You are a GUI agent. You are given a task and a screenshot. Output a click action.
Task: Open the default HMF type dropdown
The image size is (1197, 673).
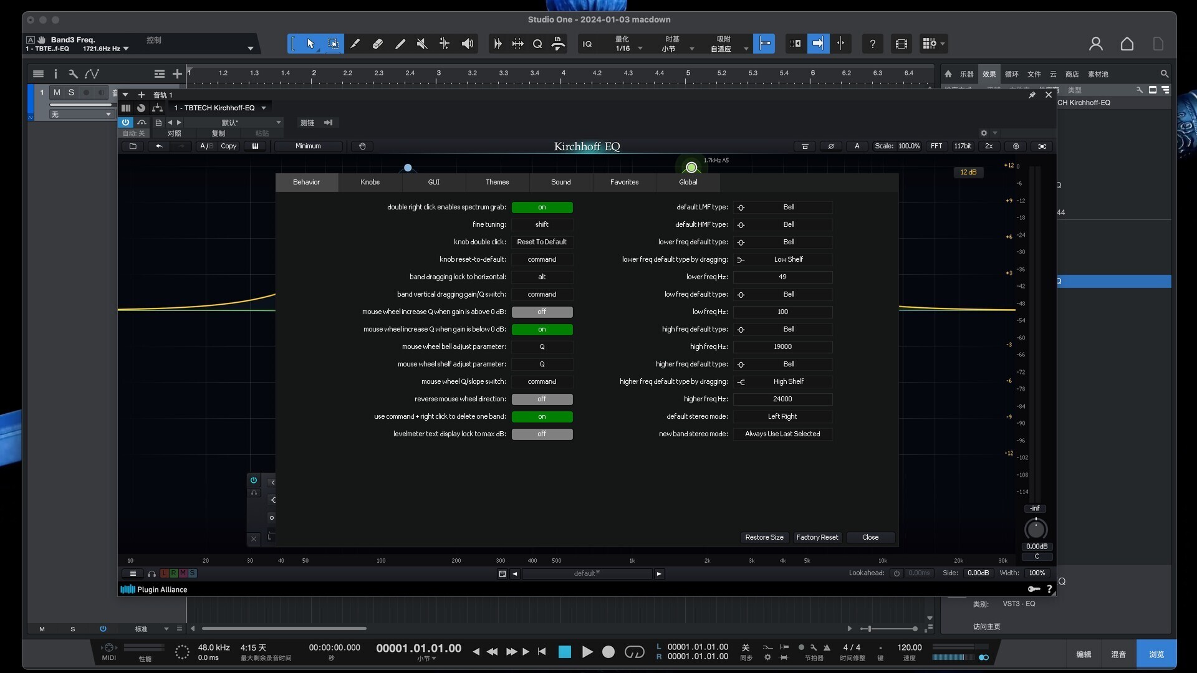782,225
